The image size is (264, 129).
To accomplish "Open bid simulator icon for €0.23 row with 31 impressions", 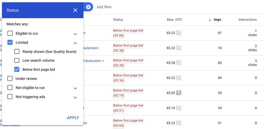I will click(179, 123).
